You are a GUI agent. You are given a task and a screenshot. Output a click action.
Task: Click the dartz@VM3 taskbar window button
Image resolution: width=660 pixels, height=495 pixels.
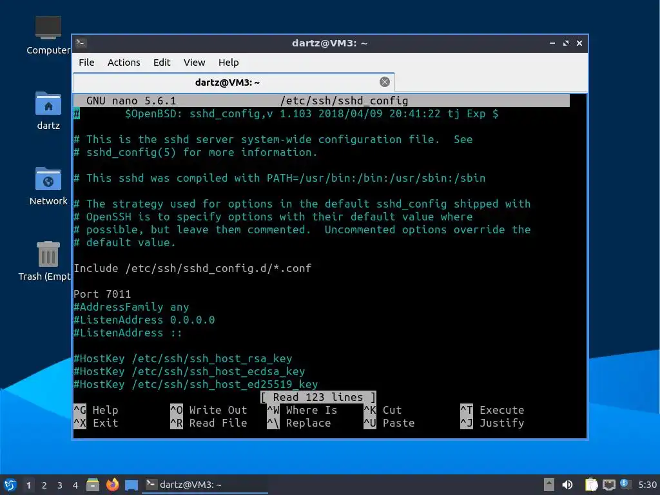point(204,485)
